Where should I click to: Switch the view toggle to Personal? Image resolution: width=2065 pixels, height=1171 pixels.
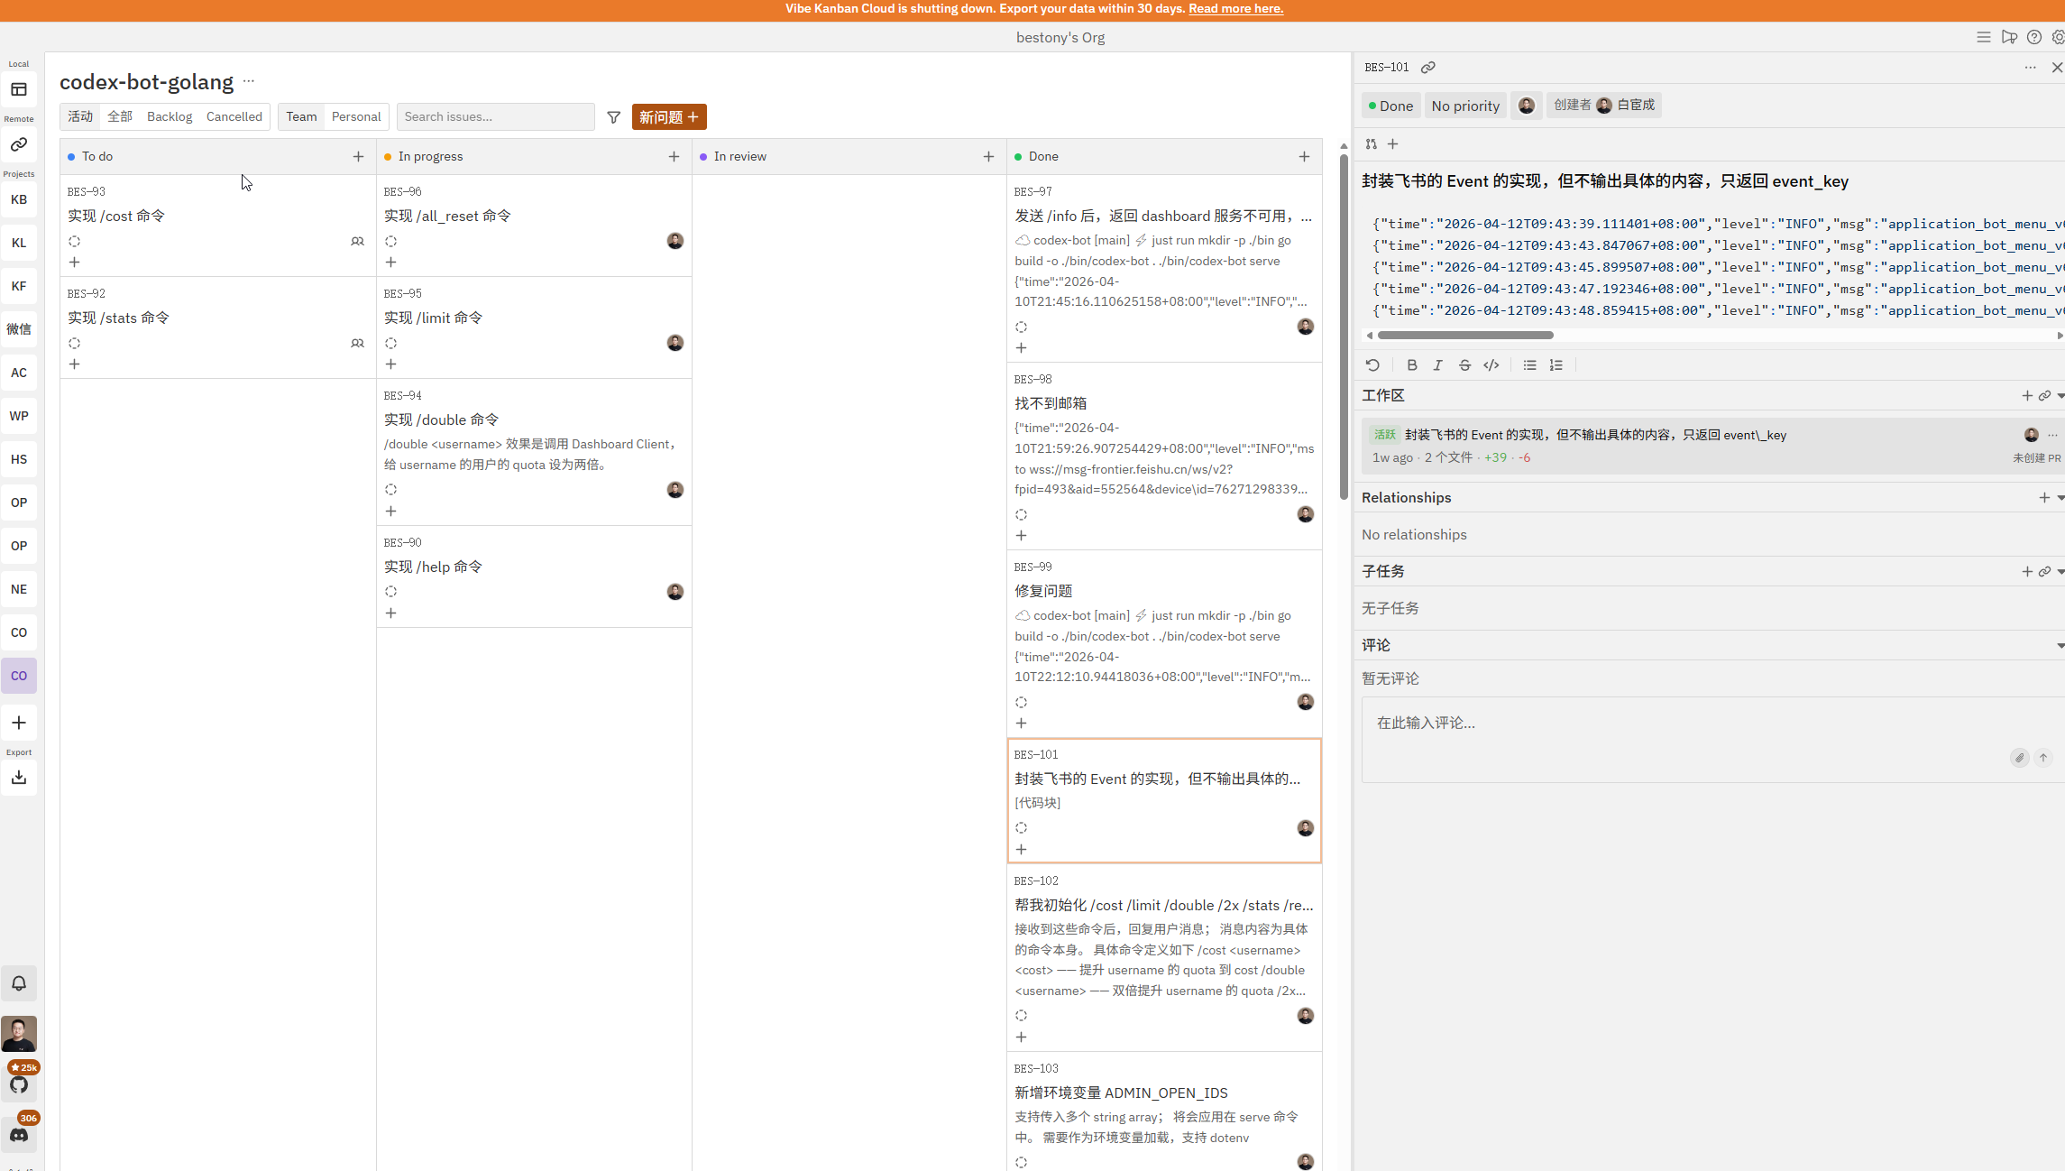click(x=356, y=116)
